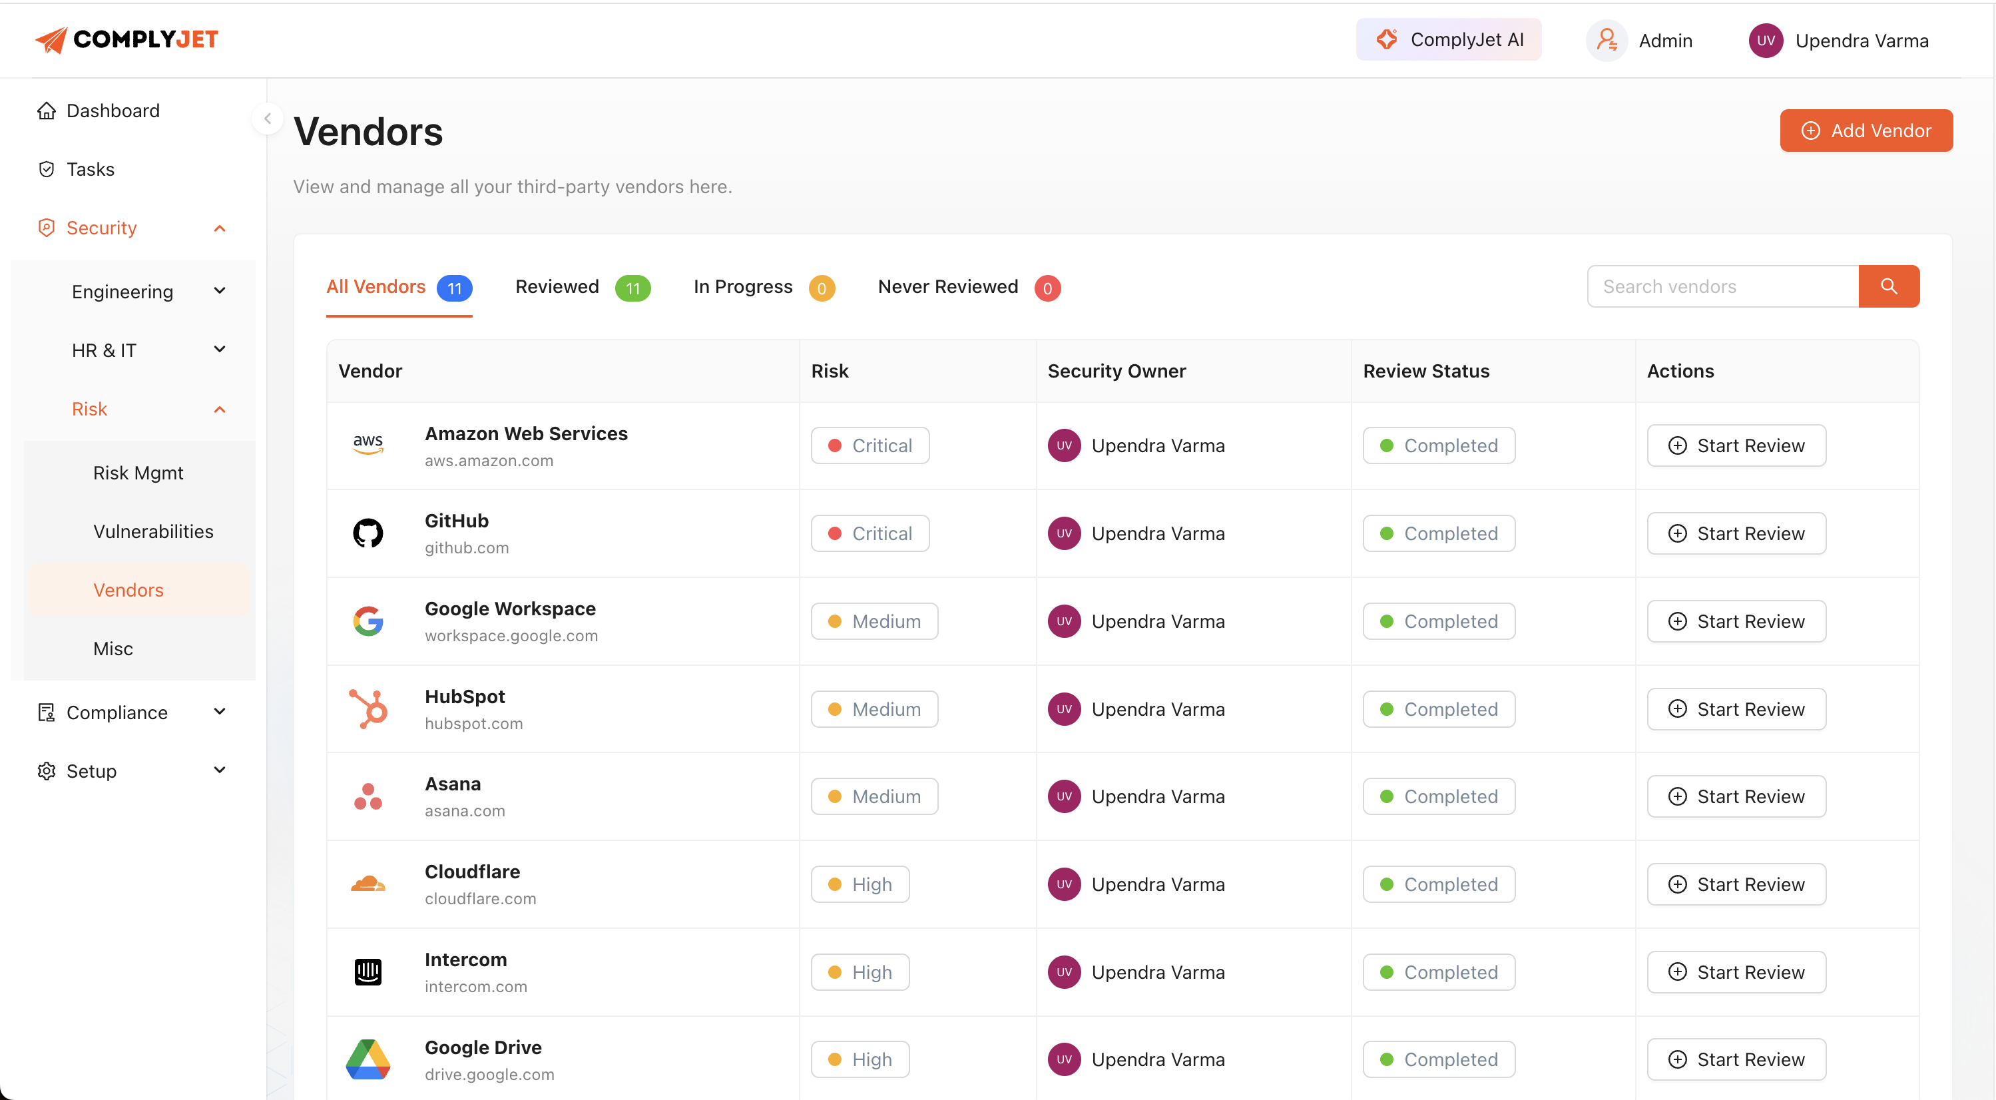Expand the HR & IT section
This screenshot has height=1100, width=1996.
click(219, 350)
